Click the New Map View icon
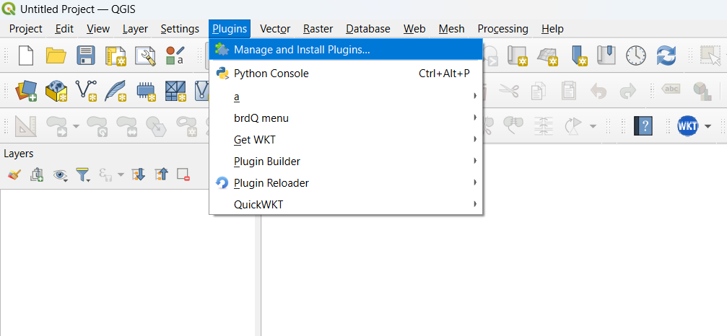The image size is (727, 336). [517, 56]
